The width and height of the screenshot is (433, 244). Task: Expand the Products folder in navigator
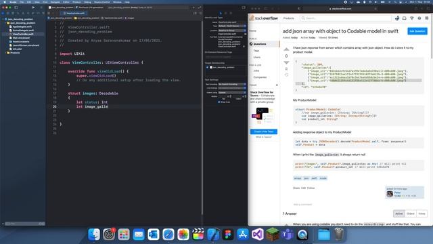pos(5,53)
